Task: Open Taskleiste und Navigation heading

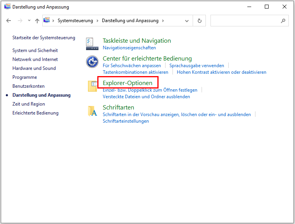Action: pyautogui.click(x=137, y=41)
